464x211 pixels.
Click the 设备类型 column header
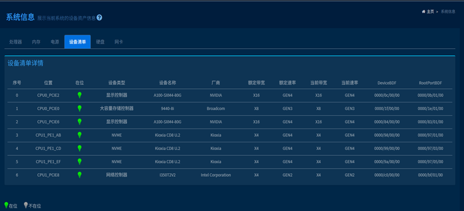(x=117, y=83)
